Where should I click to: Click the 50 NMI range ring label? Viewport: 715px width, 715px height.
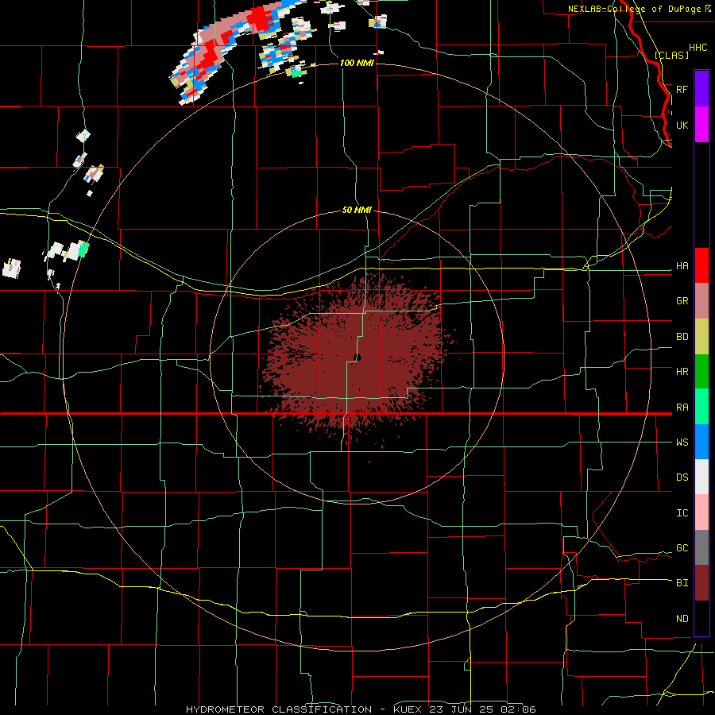tap(357, 211)
